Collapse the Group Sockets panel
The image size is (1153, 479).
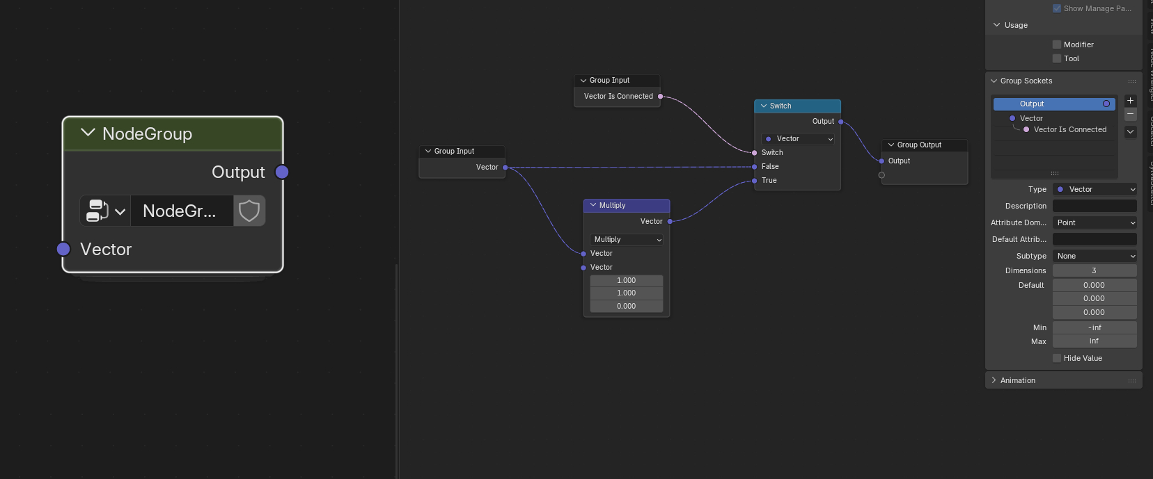[x=994, y=81]
